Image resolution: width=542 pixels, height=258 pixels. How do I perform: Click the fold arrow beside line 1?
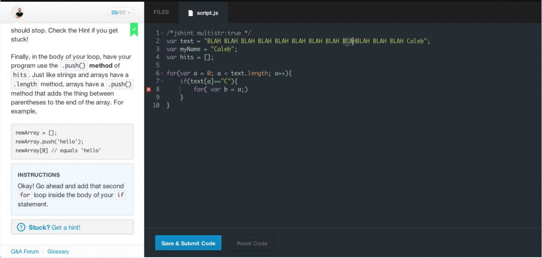161,33
